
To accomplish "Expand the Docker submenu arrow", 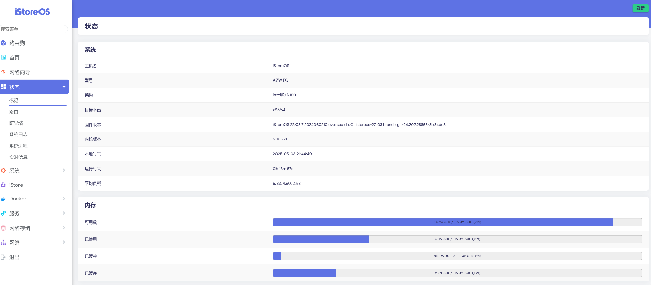I will point(64,199).
